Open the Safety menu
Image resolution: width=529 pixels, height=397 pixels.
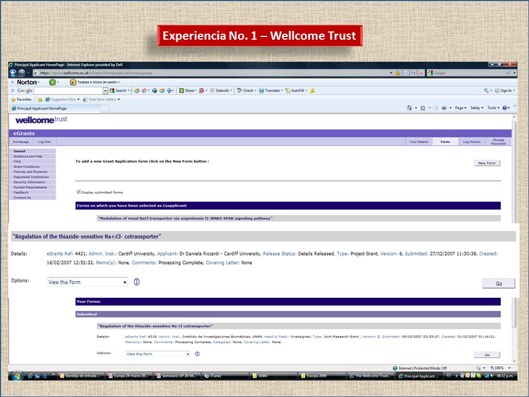point(477,108)
